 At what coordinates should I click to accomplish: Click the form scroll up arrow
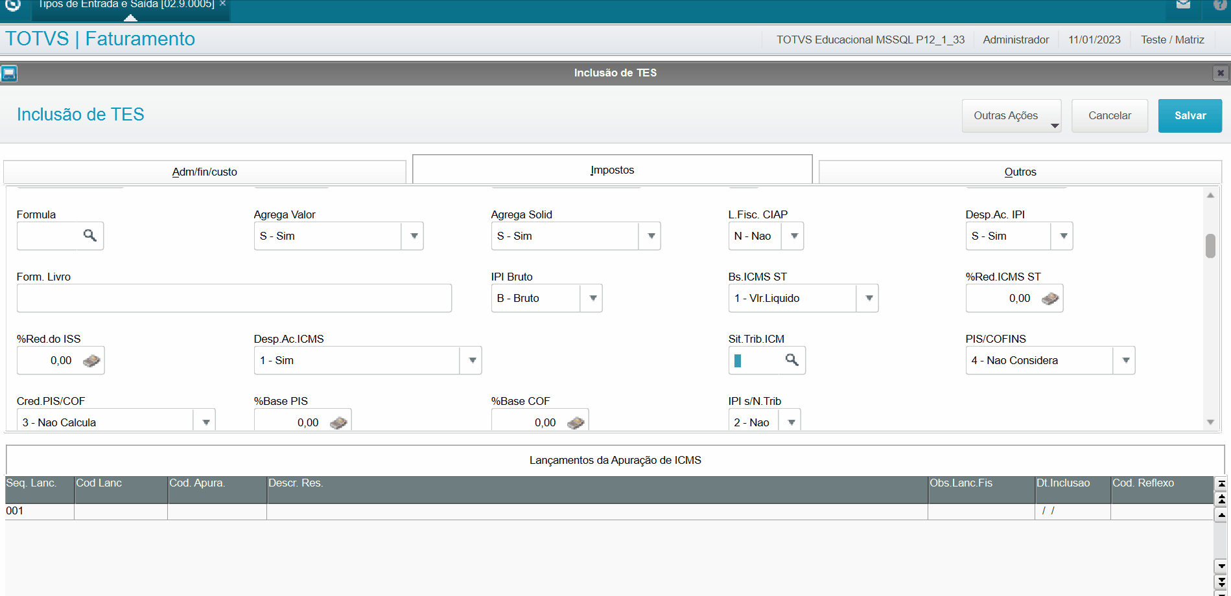click(x=1210, y=195)
